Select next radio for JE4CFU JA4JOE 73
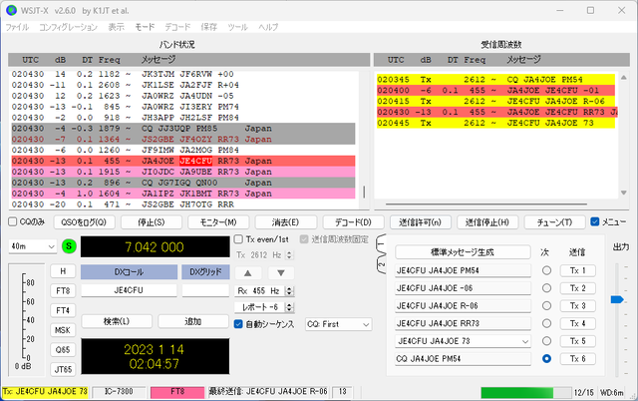This screenshot has width=638, height=401. [x=546, y=341]
